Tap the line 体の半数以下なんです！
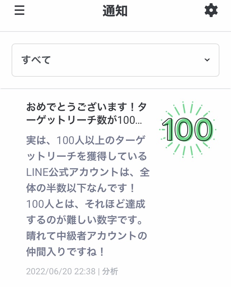Screen dimensions: 231x287 (81, 188)
